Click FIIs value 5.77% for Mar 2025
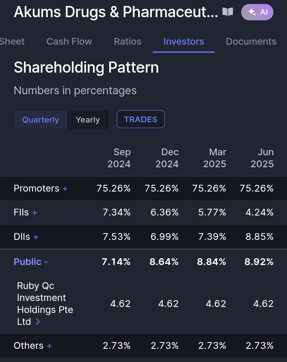The image size is (287, 362). point(212,212)
